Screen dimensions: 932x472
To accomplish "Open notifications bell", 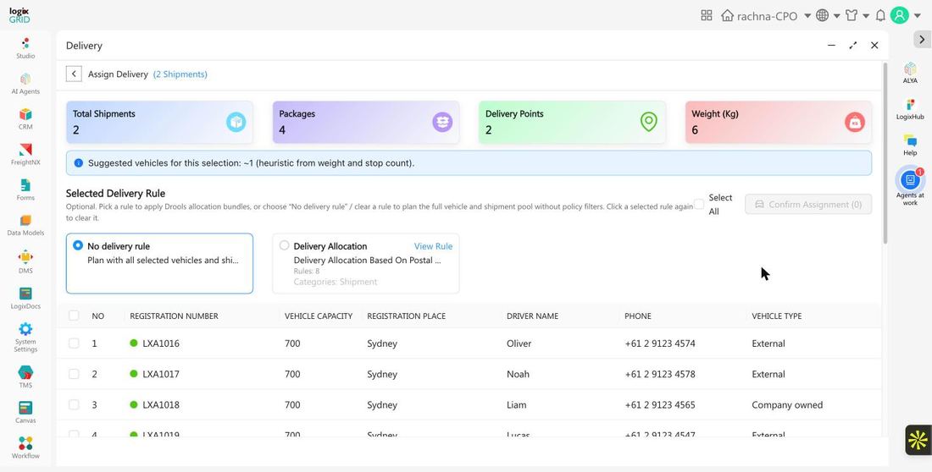I will (x=880, y=15).
